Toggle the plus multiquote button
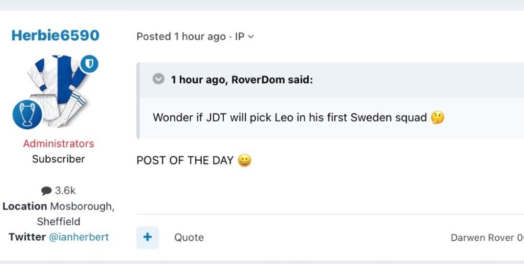Image resolution: width=524 pixels, height=264 pixels. pos(147,237)
